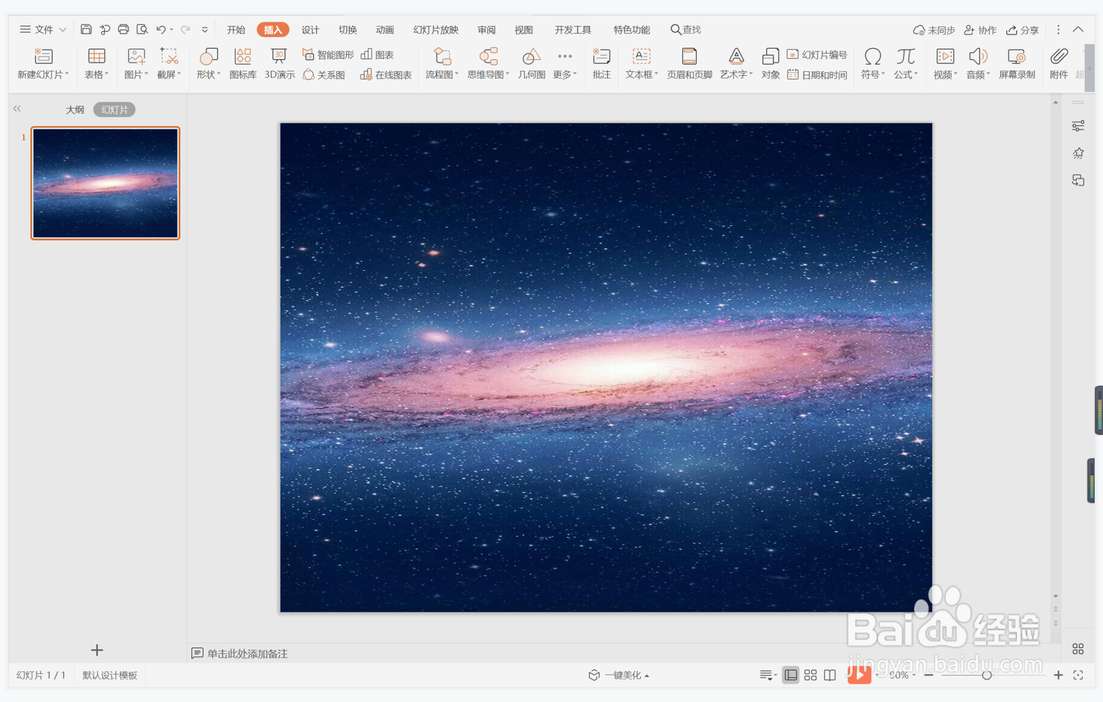
Task: Insert a Table (表格)
Action: pyautogui.click(x=96, y=64)
